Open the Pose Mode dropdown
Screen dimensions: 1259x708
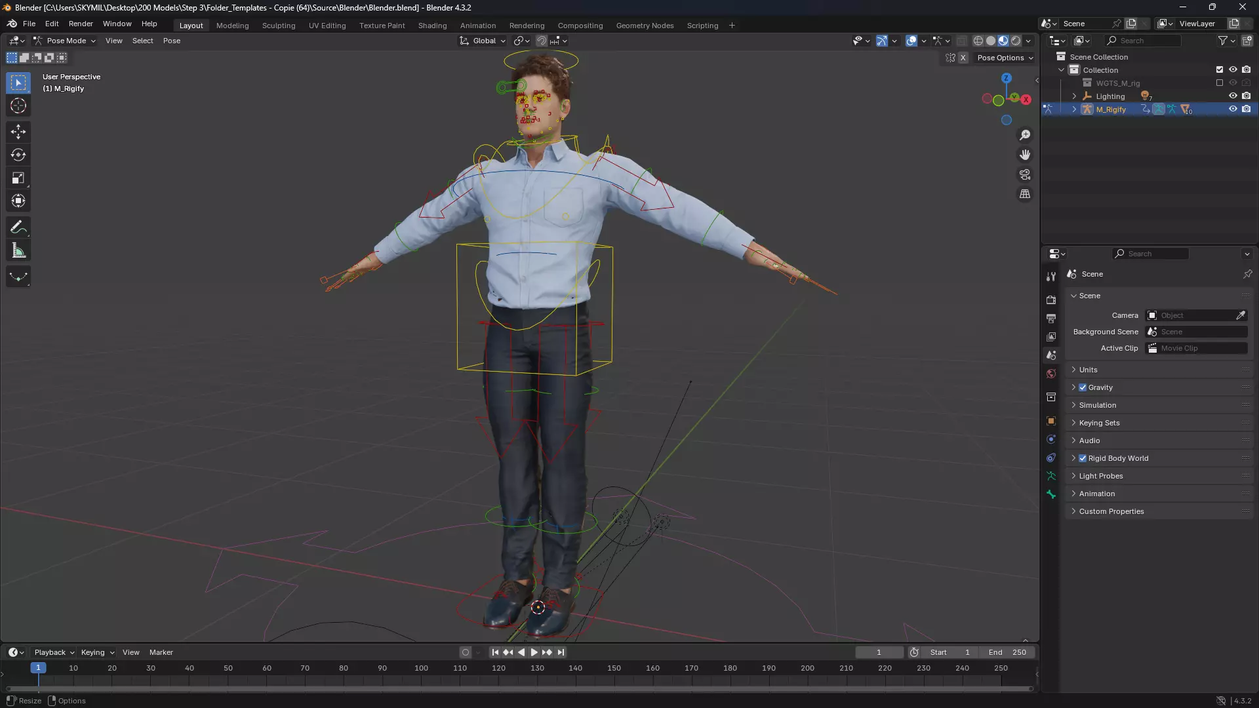coord(65,41)
